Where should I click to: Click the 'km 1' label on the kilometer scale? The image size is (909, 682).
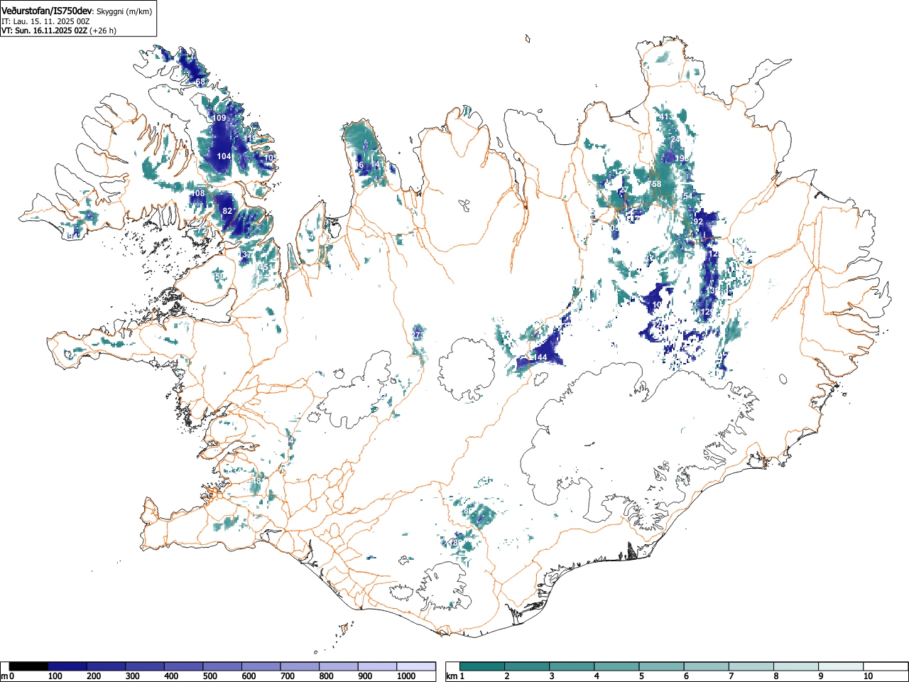pyautogui.click(x=455, y=676)
